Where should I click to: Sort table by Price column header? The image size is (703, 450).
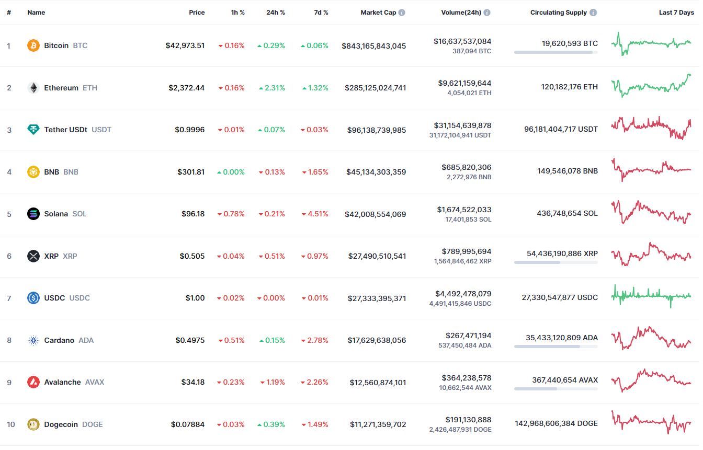(x=197, y=13)
